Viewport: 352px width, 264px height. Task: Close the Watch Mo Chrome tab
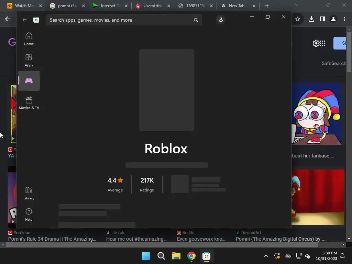click(x=41, y=6)
